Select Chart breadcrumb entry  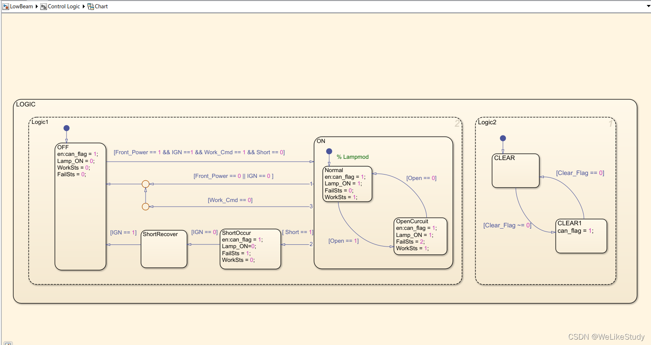click(101, 7)
